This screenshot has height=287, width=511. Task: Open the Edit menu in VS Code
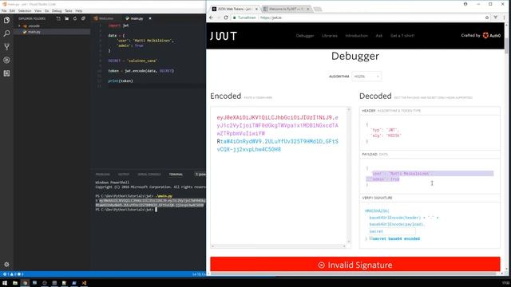pos(12,10)
